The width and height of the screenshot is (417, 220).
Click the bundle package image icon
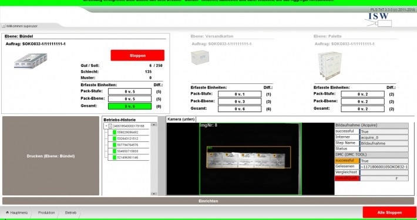tap(31, 61)
